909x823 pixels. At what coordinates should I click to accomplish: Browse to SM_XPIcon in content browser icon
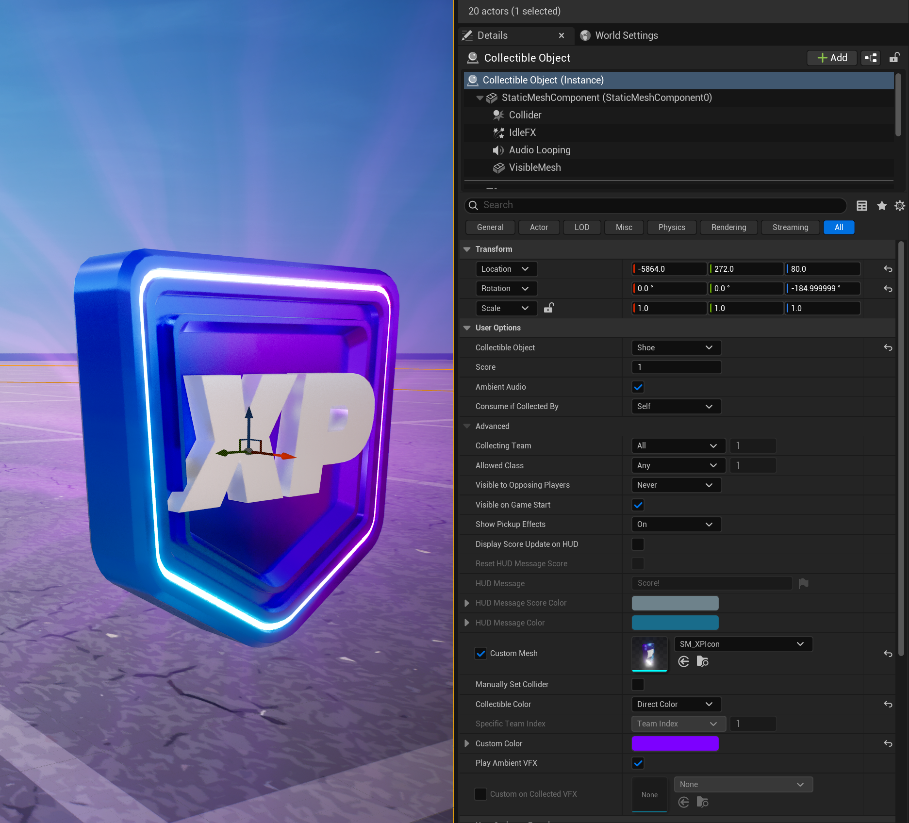tap(702, 661)
